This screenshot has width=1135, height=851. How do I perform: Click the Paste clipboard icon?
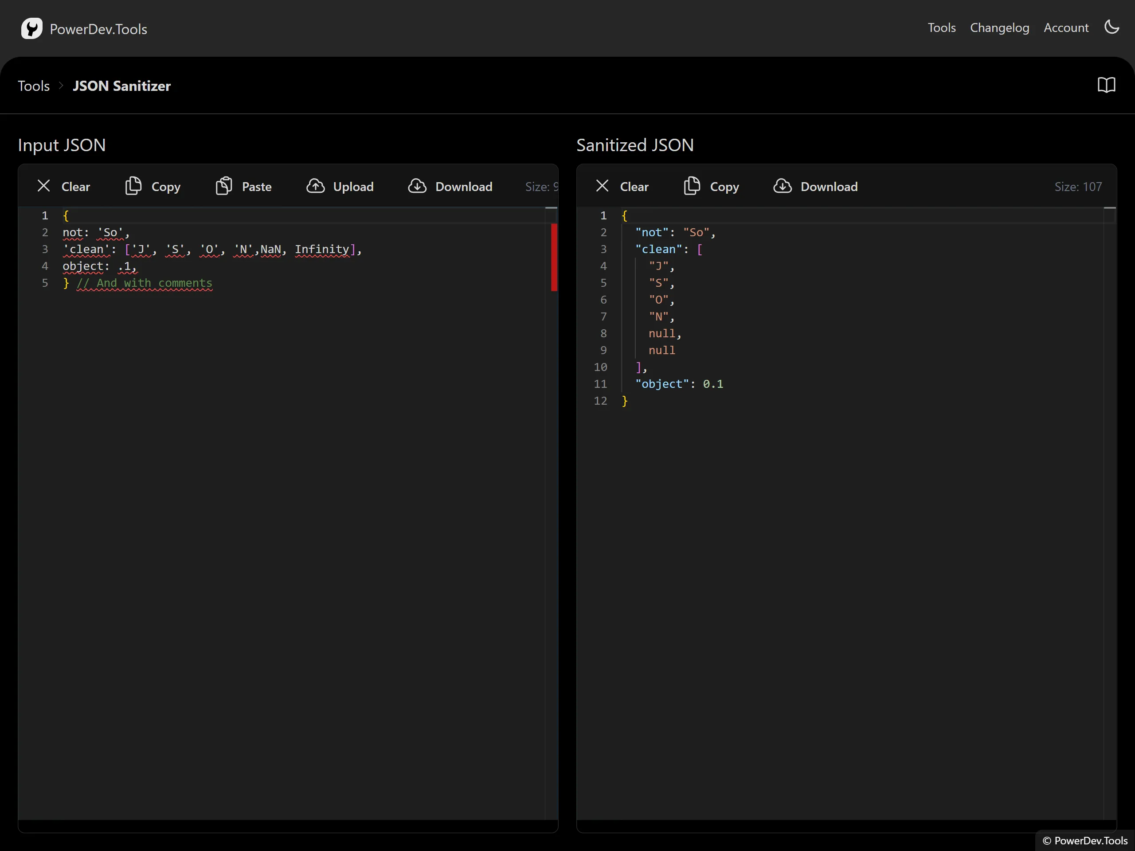pyautogui.click(x=224, y=186)
